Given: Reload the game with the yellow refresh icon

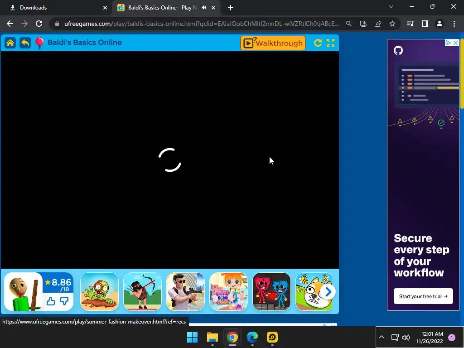Looking at the screenshot, I should pos(318,43).
